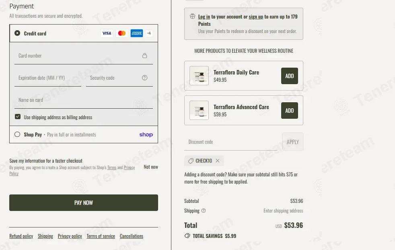Focus the Security code field
This screenshot has width=395, height=250.
point(119,78)
